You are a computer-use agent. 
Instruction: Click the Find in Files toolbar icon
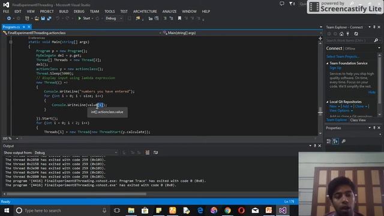coord(138,19)
